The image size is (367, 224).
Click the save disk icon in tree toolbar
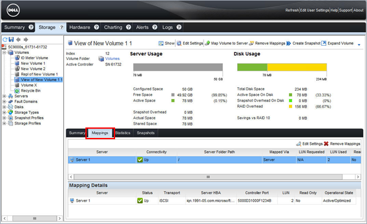[x=11, y=40]
